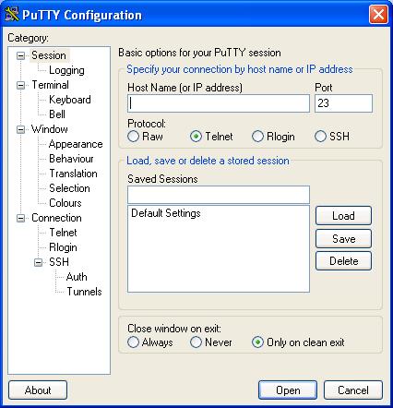This screenshot has width=393, height=408.
Task: Click the PuTTY icon in title bar
Action: coord(12,14)
